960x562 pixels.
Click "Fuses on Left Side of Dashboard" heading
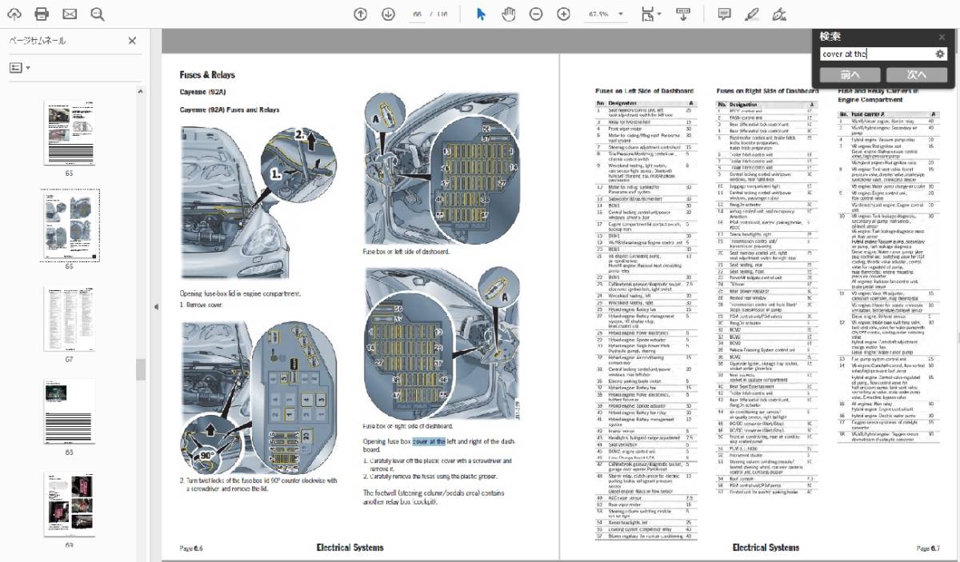645,91
